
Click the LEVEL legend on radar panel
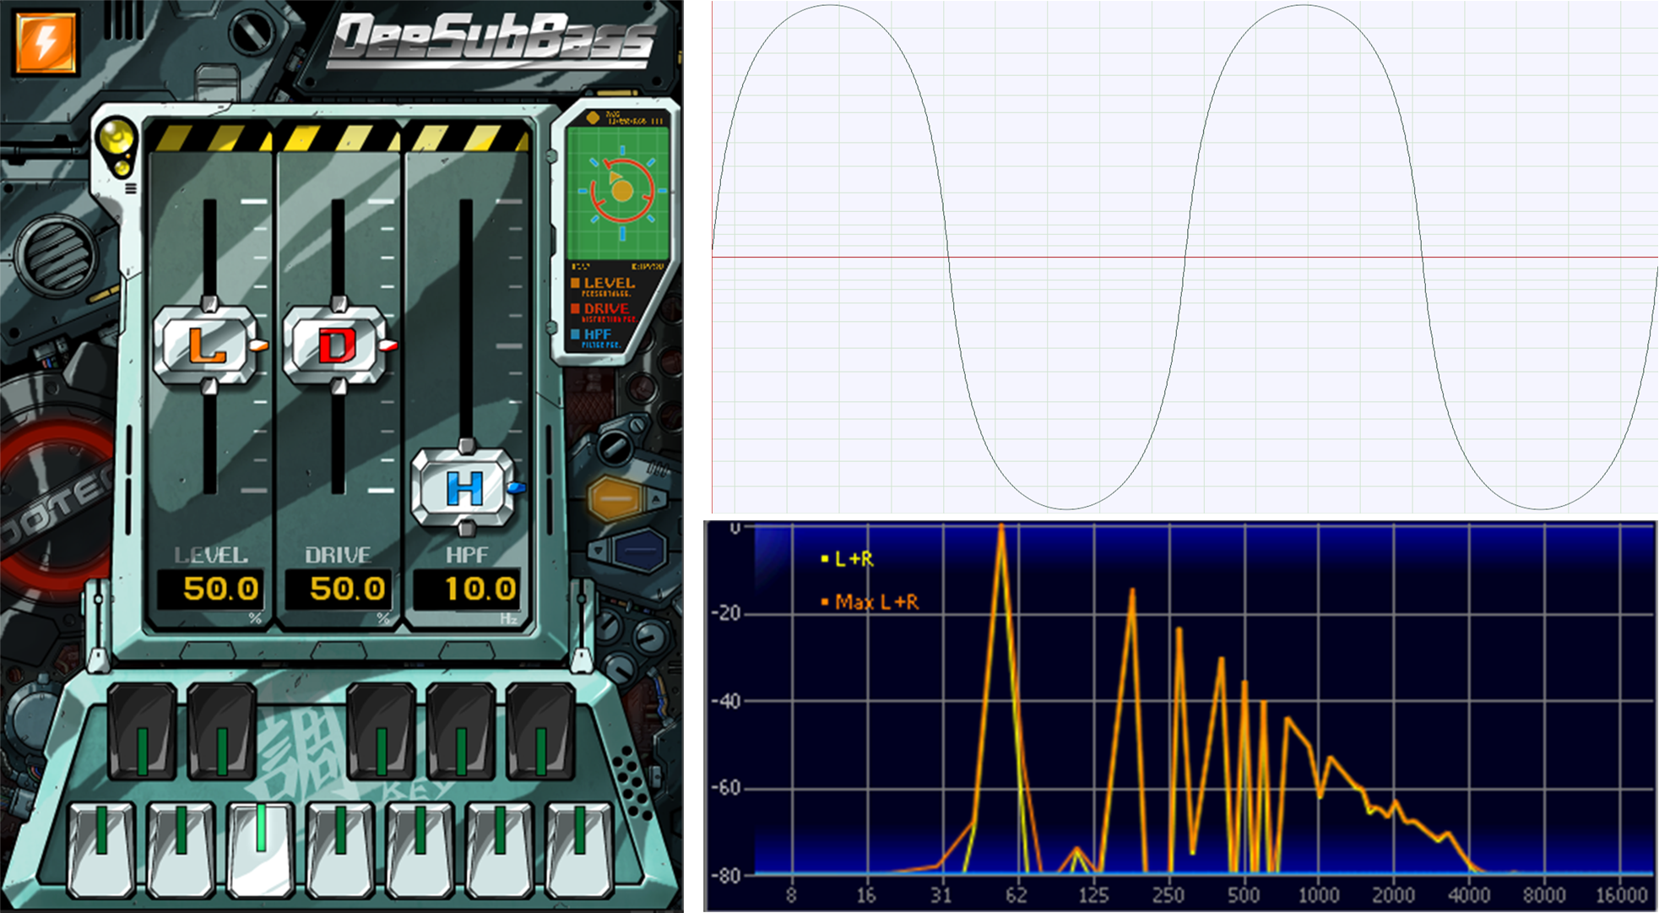603,286
